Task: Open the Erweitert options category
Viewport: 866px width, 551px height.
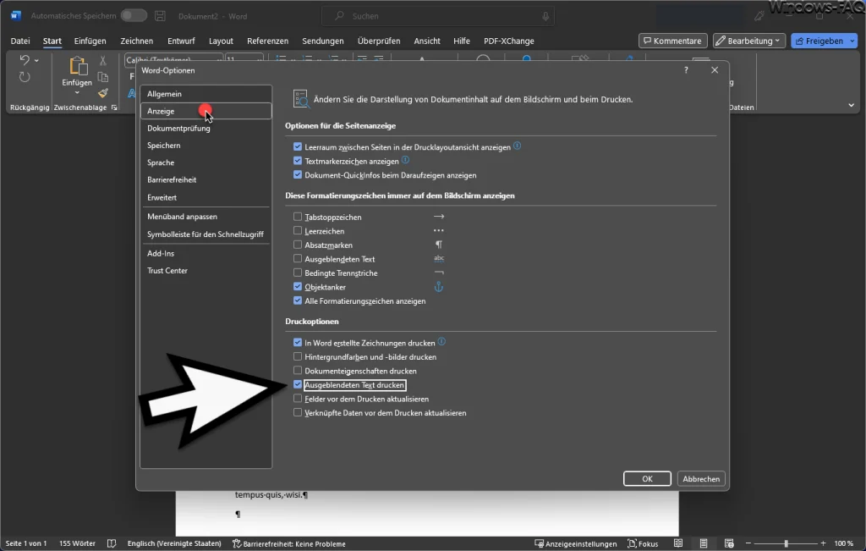Action: pyautogui.click(x=206, y=197)
